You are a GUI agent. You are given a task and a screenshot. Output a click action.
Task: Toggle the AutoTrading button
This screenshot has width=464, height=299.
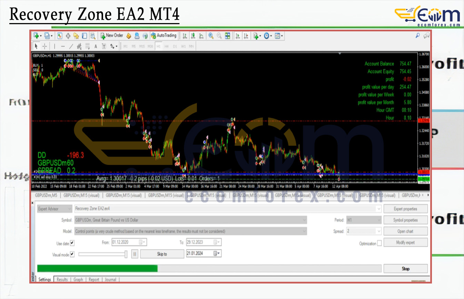tap(164, 35)
